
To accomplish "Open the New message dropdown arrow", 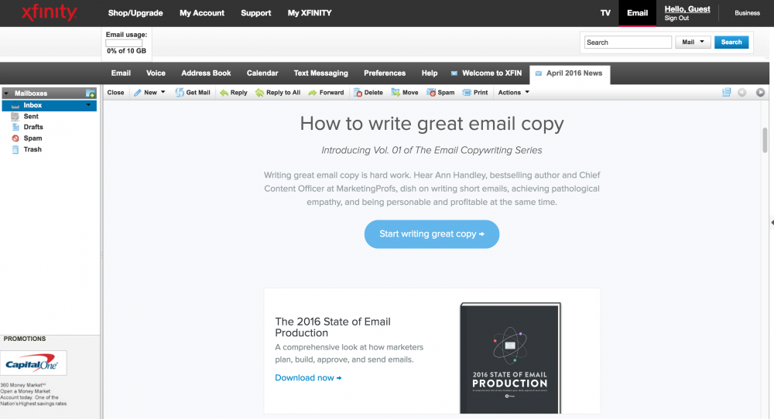I will 163,92.
